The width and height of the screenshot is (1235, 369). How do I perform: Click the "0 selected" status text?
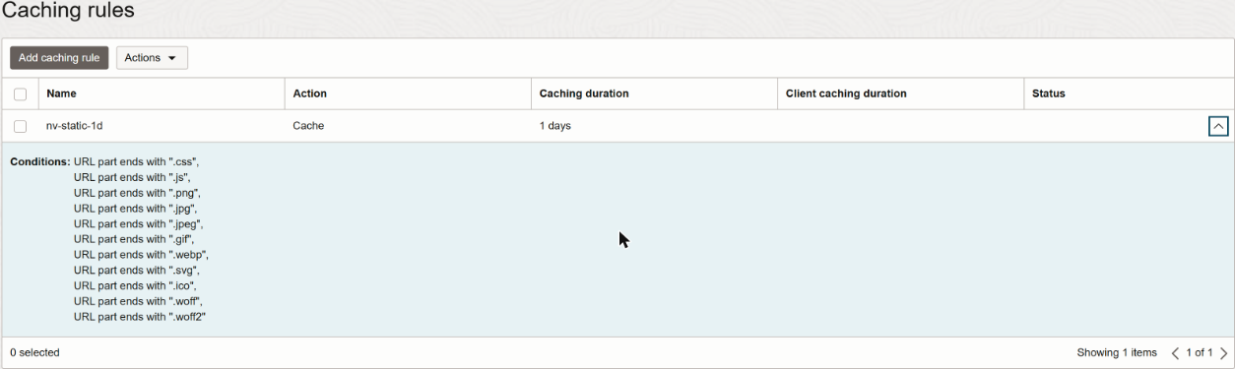[35, 352]
